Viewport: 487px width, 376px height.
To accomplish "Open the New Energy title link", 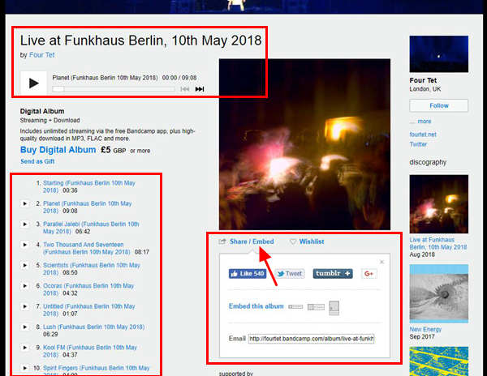I will pyautogui.click(x=425, y=329).
